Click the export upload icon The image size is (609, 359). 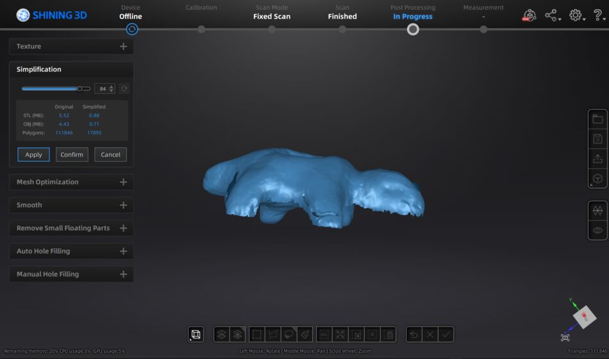597,159
